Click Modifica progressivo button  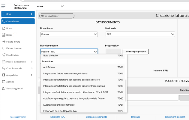[x=136, y=52]
